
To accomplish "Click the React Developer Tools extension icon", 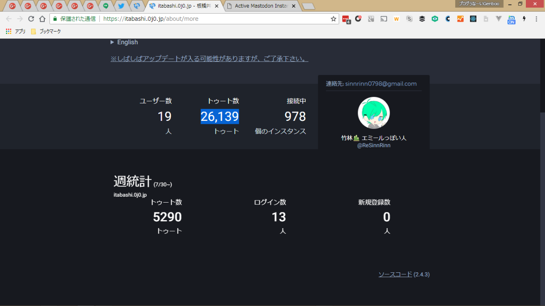I will [473, 19].
